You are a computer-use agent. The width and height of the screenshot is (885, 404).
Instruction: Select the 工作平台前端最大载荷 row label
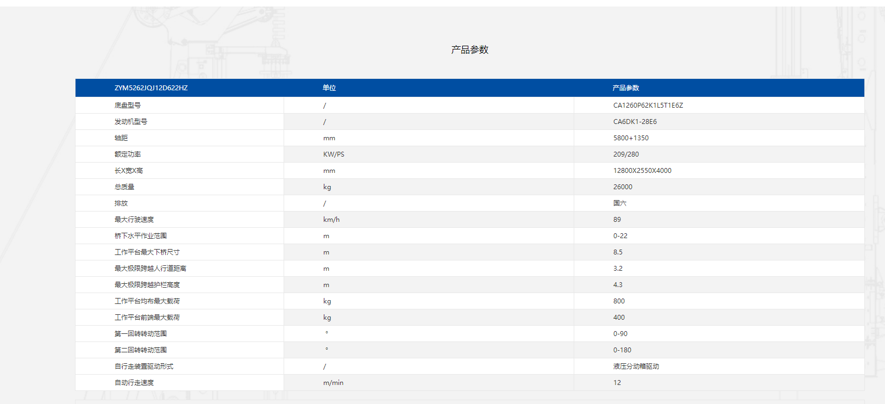pos(147,318)
